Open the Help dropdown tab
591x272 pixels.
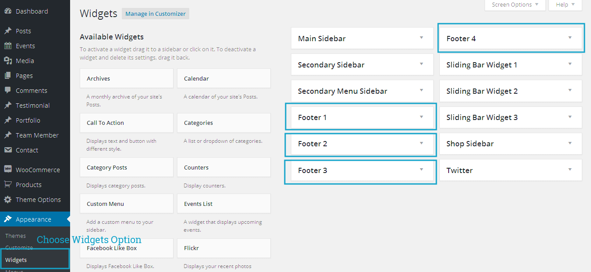565,5
